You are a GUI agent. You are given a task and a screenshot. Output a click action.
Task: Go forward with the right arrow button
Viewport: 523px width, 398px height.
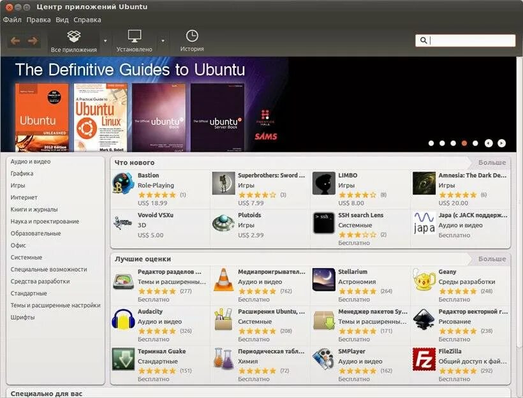point(33,41)
